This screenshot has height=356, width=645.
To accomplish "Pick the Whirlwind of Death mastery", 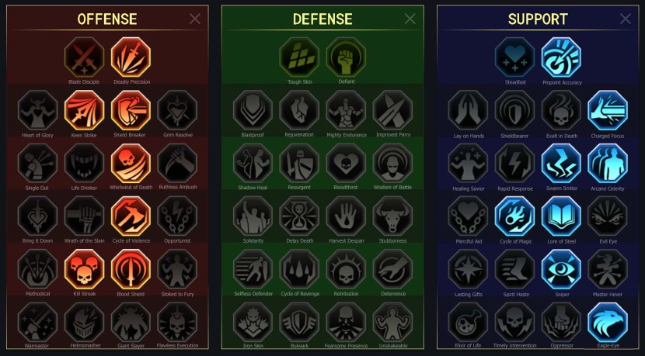I will (x=131, y=163).
